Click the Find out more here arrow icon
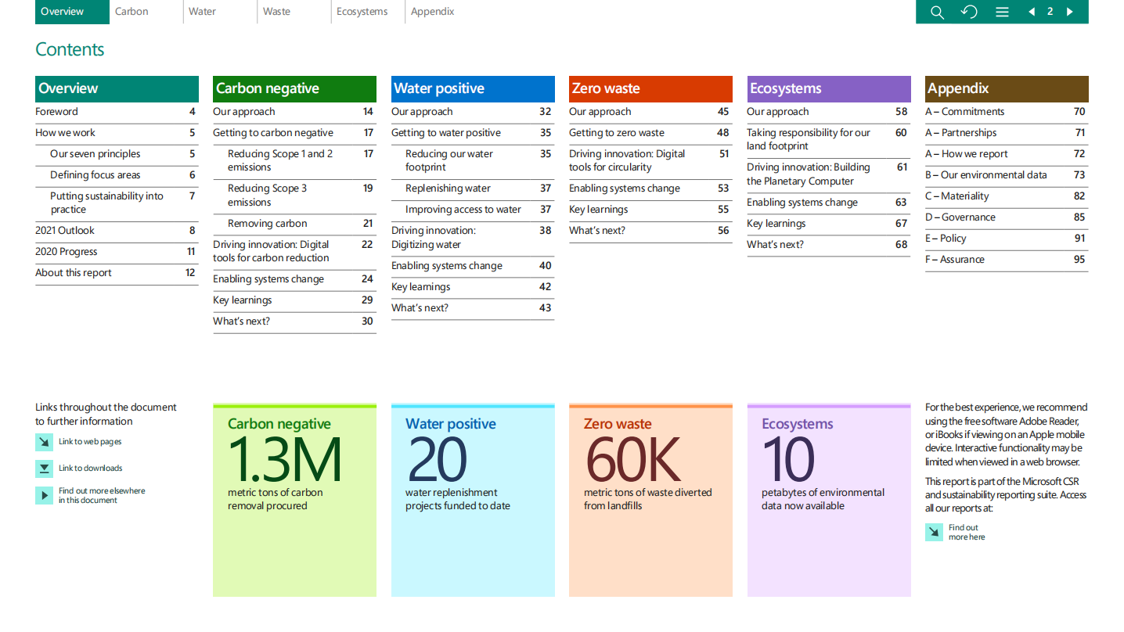 (934, 532)
